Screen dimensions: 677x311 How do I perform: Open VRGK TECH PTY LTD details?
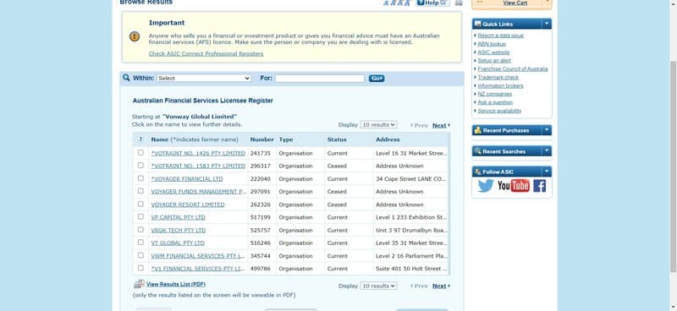coord(179,231)
